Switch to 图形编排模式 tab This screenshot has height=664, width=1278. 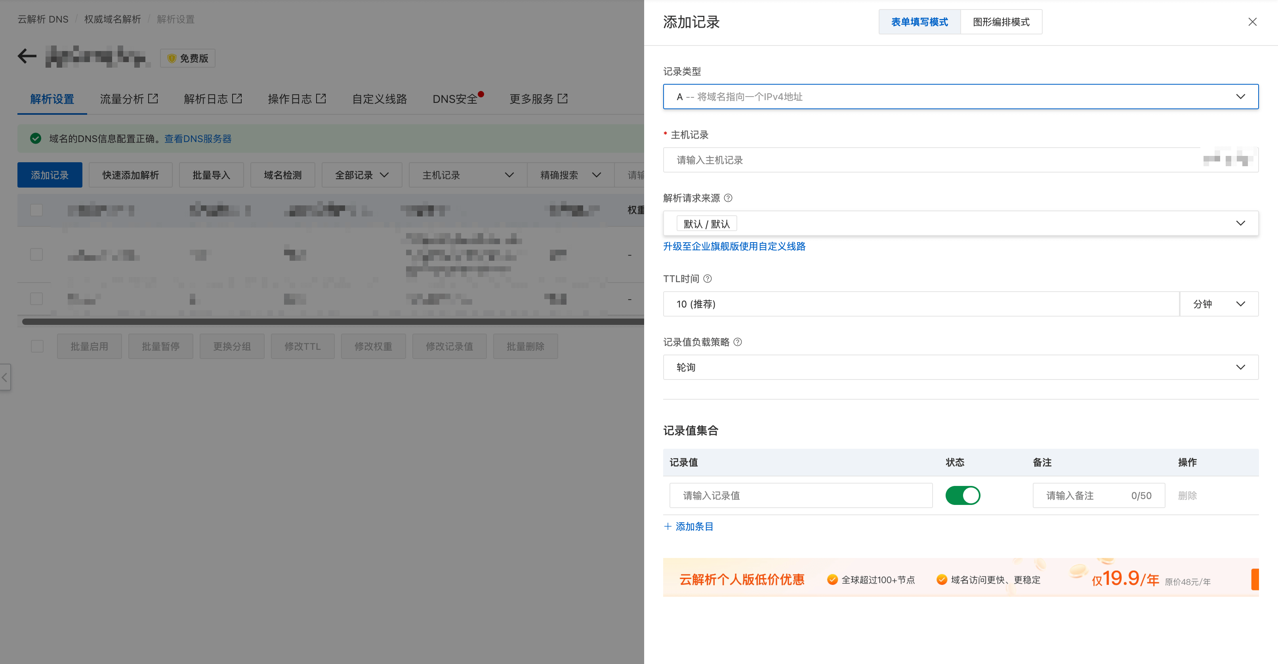point(1001,22)
